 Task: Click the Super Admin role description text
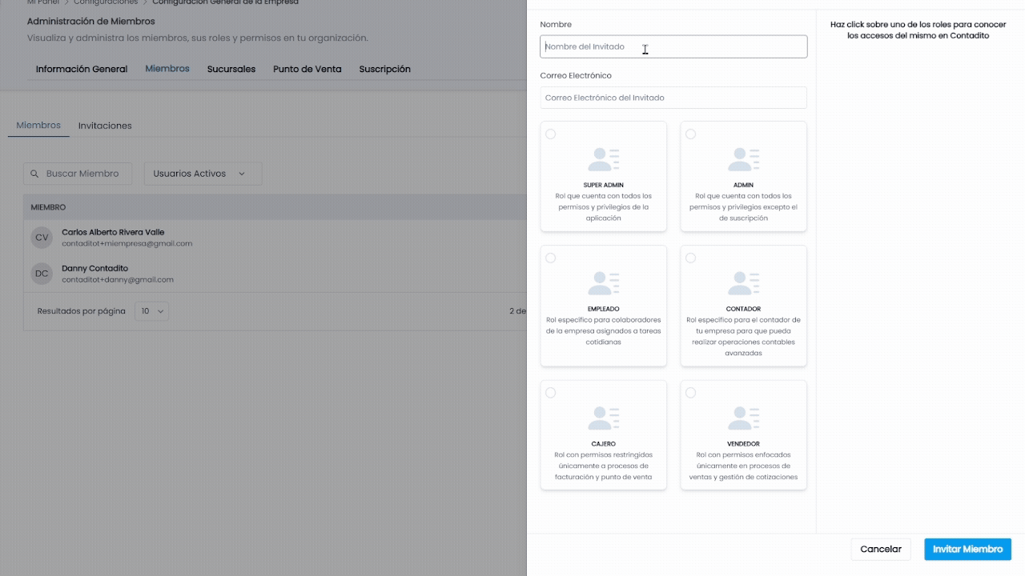(604, 207)
